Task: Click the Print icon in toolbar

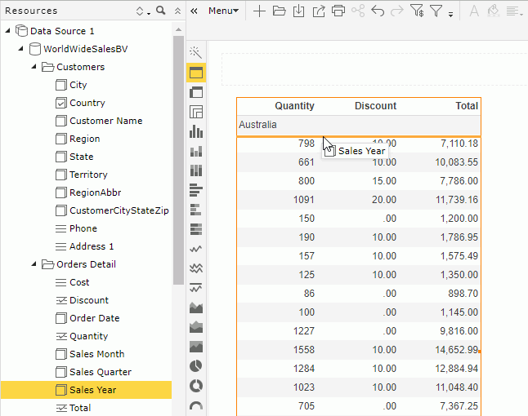Action: 338,11
